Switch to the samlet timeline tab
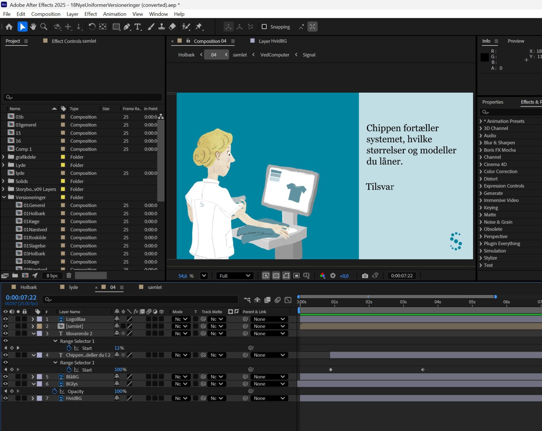This screenshot has width=542, height=431. click(x=154, y=287)
